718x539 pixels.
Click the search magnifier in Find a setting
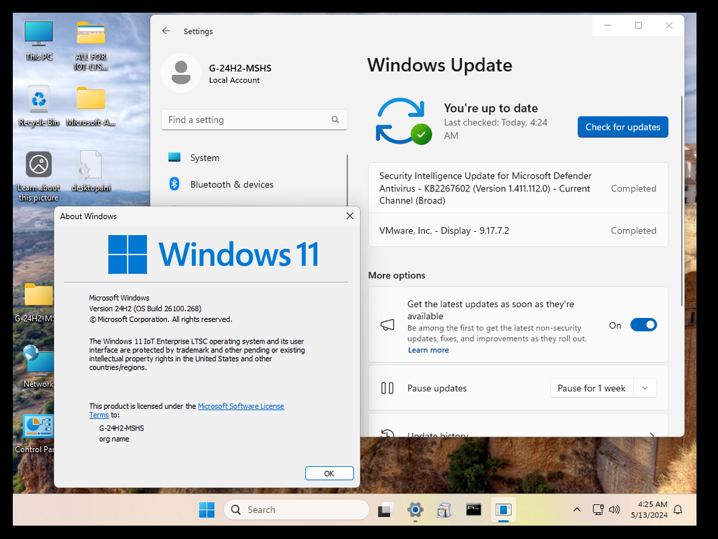click(335, 119)
